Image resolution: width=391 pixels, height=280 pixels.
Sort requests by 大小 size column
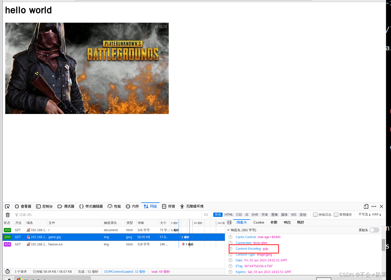(x=164, y=223)
